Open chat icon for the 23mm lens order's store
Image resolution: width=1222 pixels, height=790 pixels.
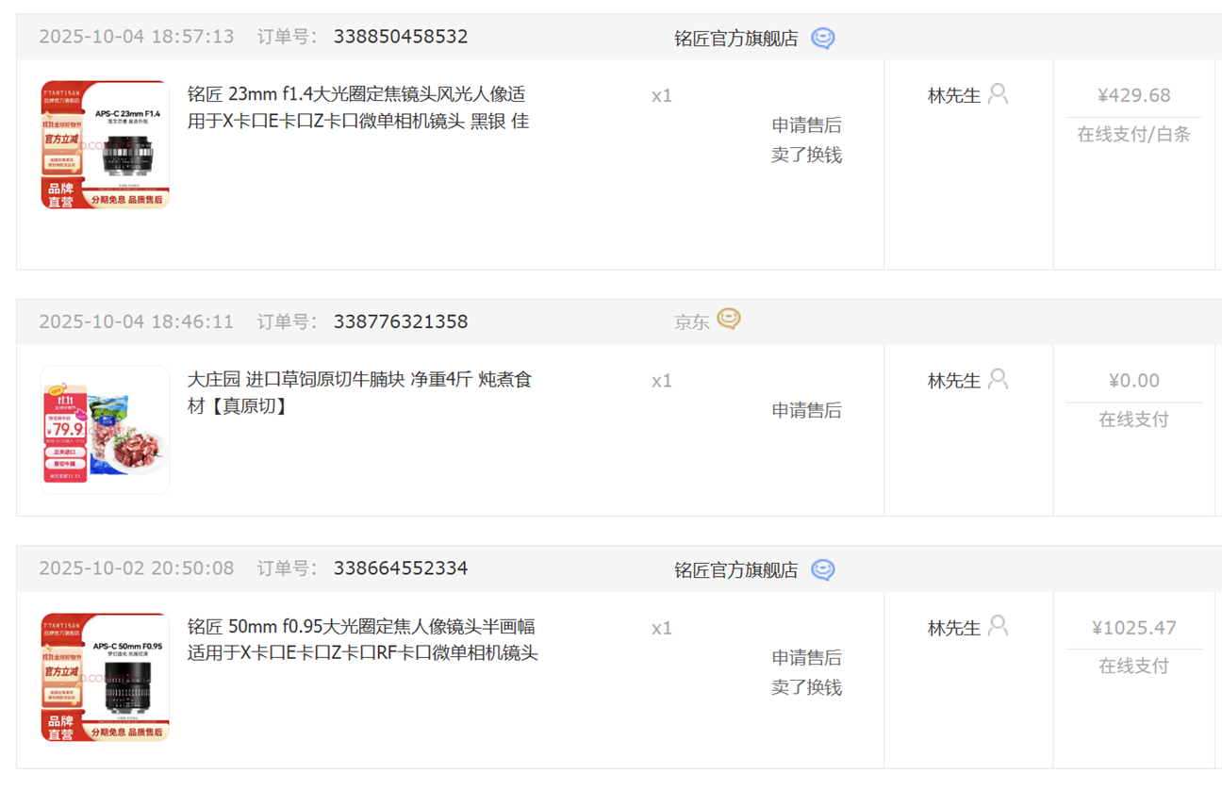pos(823,39)
